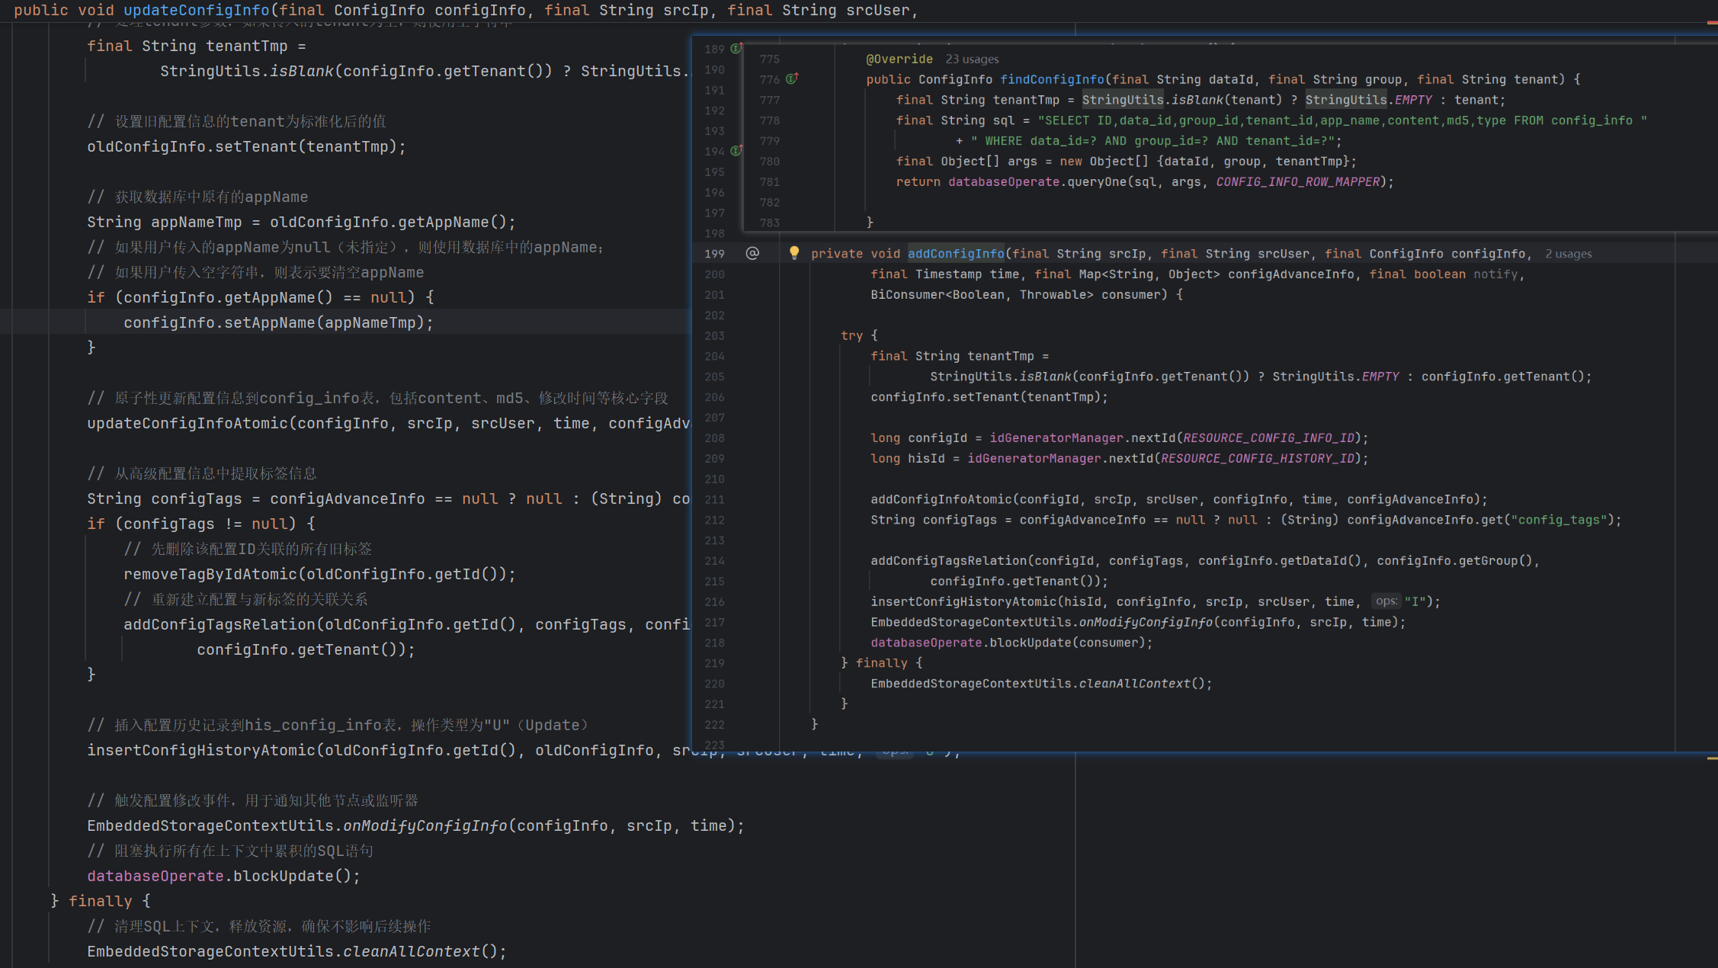This screenshot has height=968, width=1718.
Task: Click the orange scrollbar marker at lower right
Action: (x=1712, y=758)
